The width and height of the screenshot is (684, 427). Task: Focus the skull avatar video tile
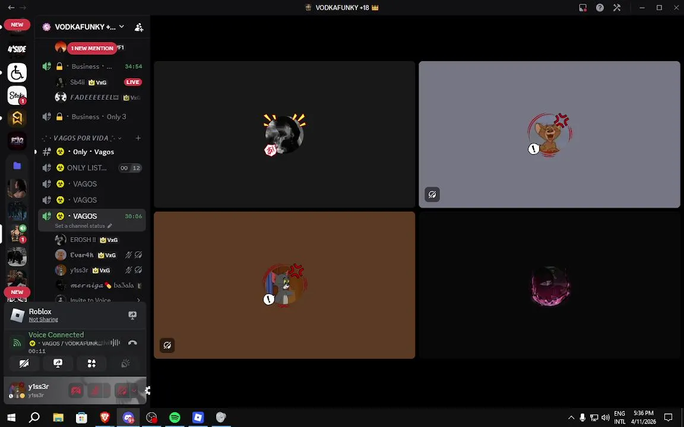tap(284, 134)
